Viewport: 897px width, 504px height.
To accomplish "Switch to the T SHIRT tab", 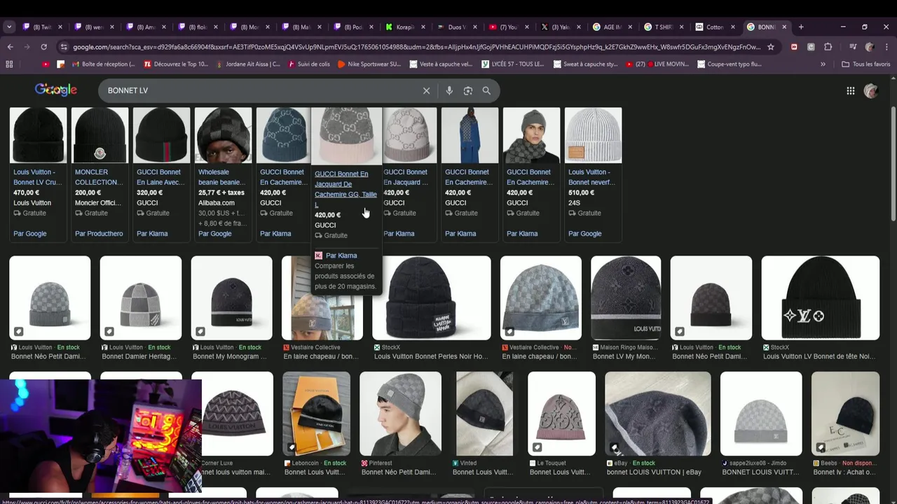I will [x=663, y=27].
